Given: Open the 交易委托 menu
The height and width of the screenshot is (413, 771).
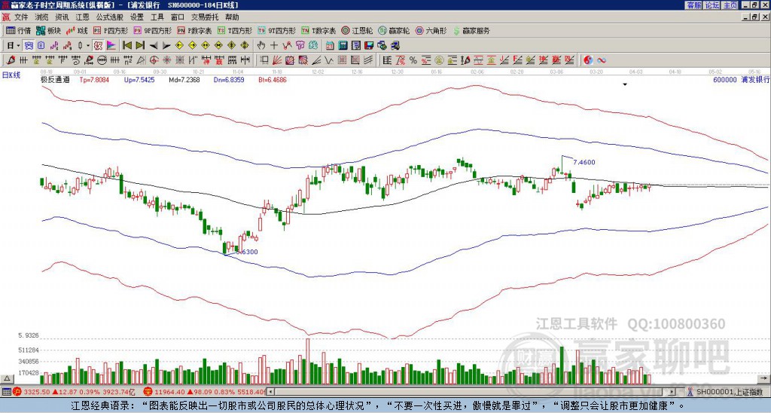Looking at the screenshot, I should (x=205, y=17).
